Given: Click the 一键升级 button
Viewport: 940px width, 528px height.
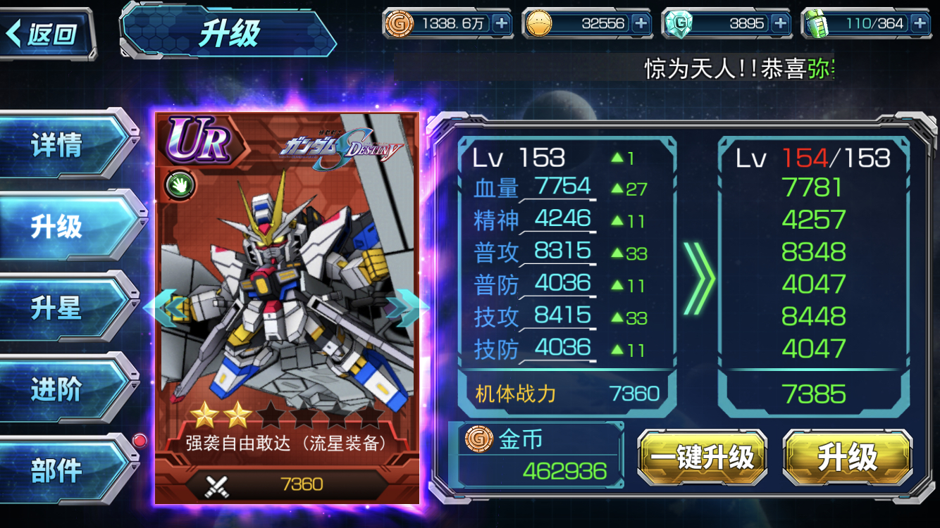Looking at the screenshot, I should tap(702, 458).
